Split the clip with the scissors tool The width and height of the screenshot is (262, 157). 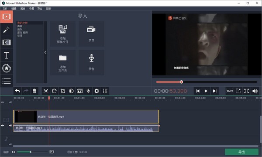coord(46,91)
